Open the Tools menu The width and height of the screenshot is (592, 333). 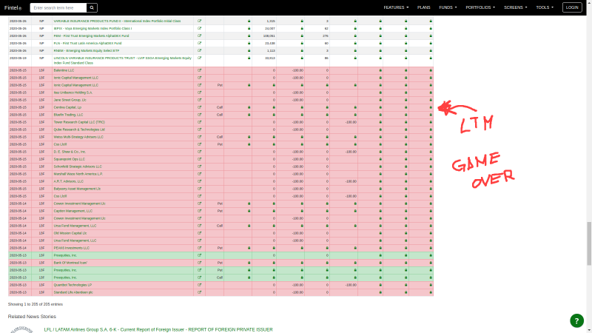545,7
